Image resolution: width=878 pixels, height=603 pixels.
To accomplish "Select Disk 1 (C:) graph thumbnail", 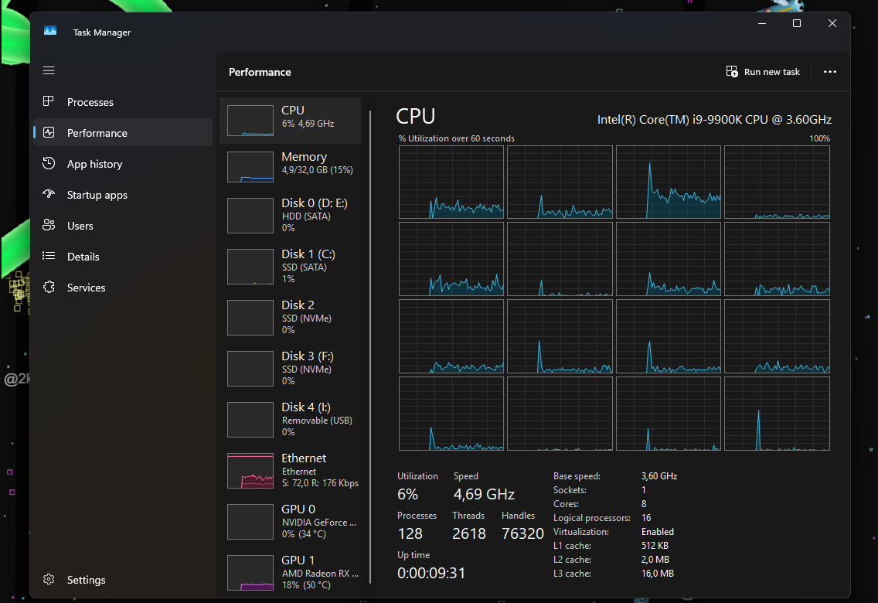I will (x=250, y=267).
